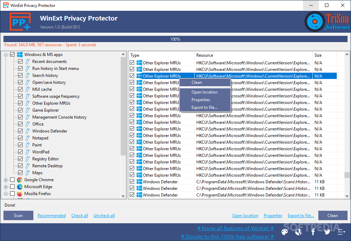Open the language globe icon
351x241 pixels.
(299, 232)
